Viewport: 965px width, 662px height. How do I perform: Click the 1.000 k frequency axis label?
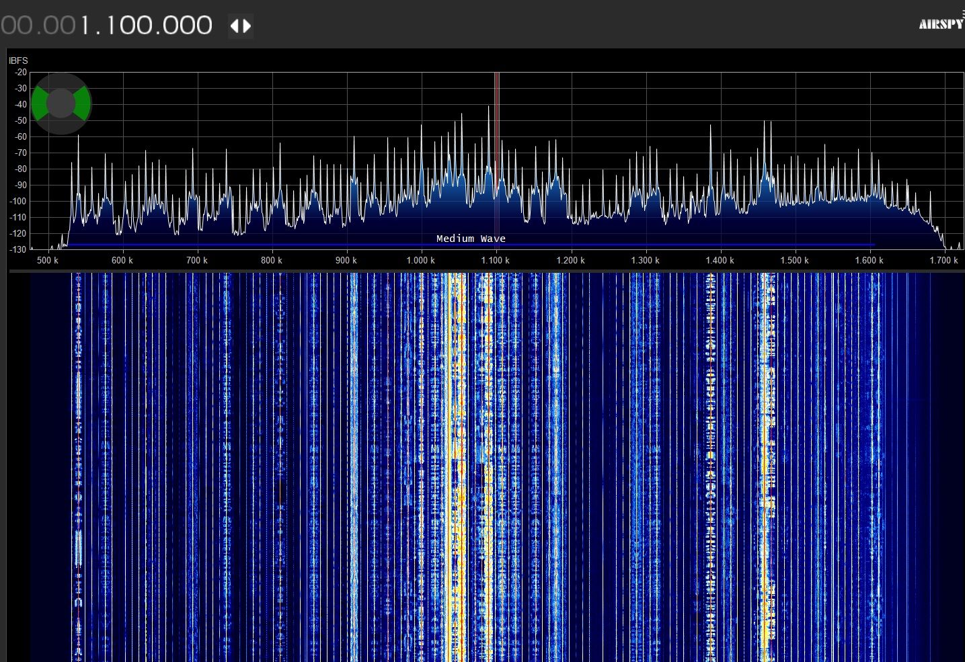pos(420,261)
